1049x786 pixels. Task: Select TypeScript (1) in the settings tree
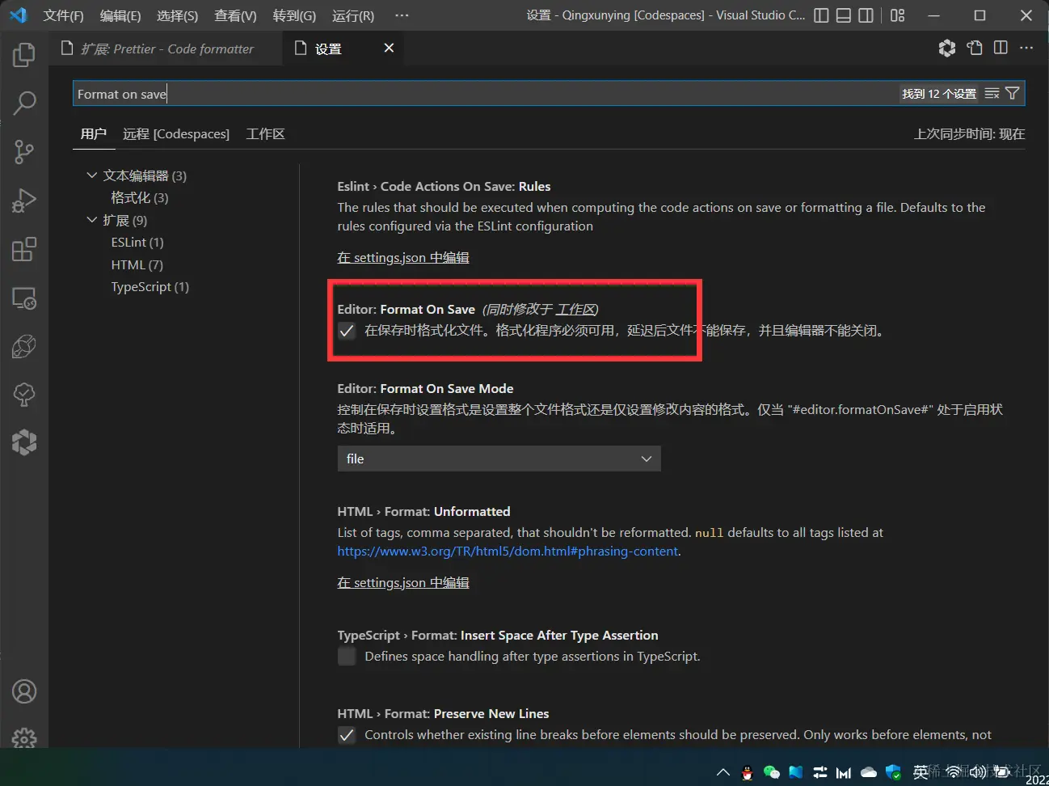coord(150,287)
